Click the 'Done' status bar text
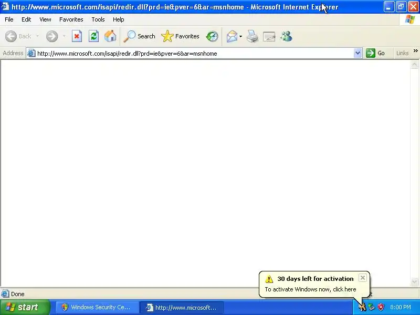This screenshot has width=420, height=315. [x=18, y=294]
